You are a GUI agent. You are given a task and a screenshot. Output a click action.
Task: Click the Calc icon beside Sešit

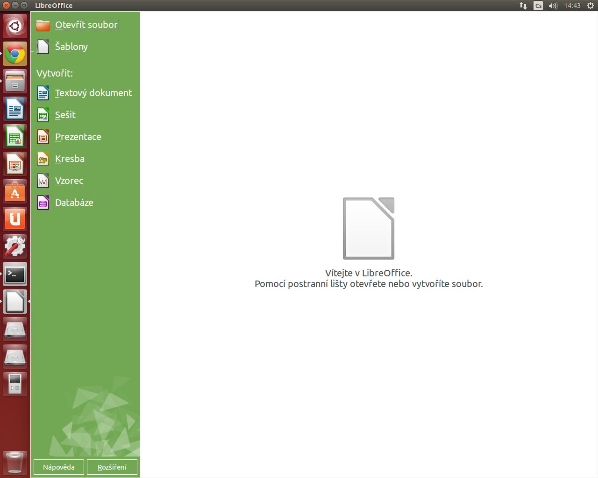click(43, 115)
